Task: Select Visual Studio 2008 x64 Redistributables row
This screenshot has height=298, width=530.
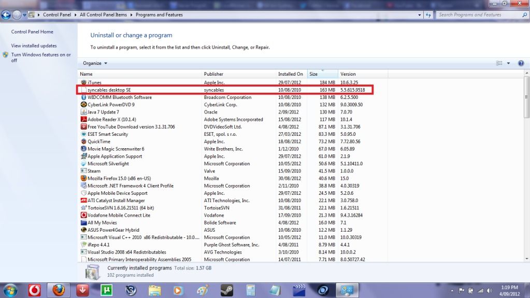Action: point(233,252)
